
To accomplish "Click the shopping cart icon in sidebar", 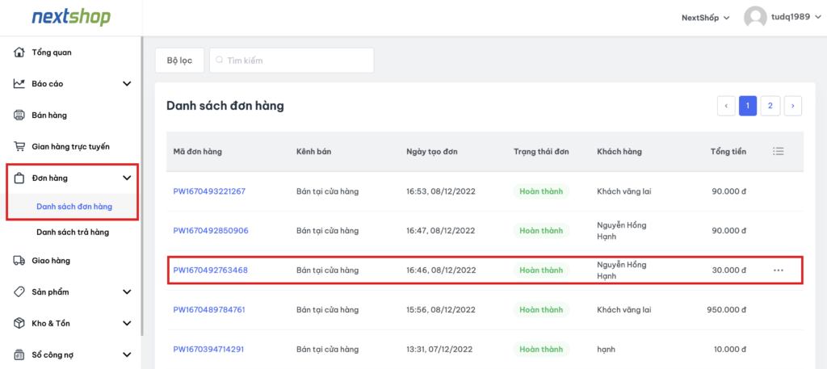I will tap(19, 146).
